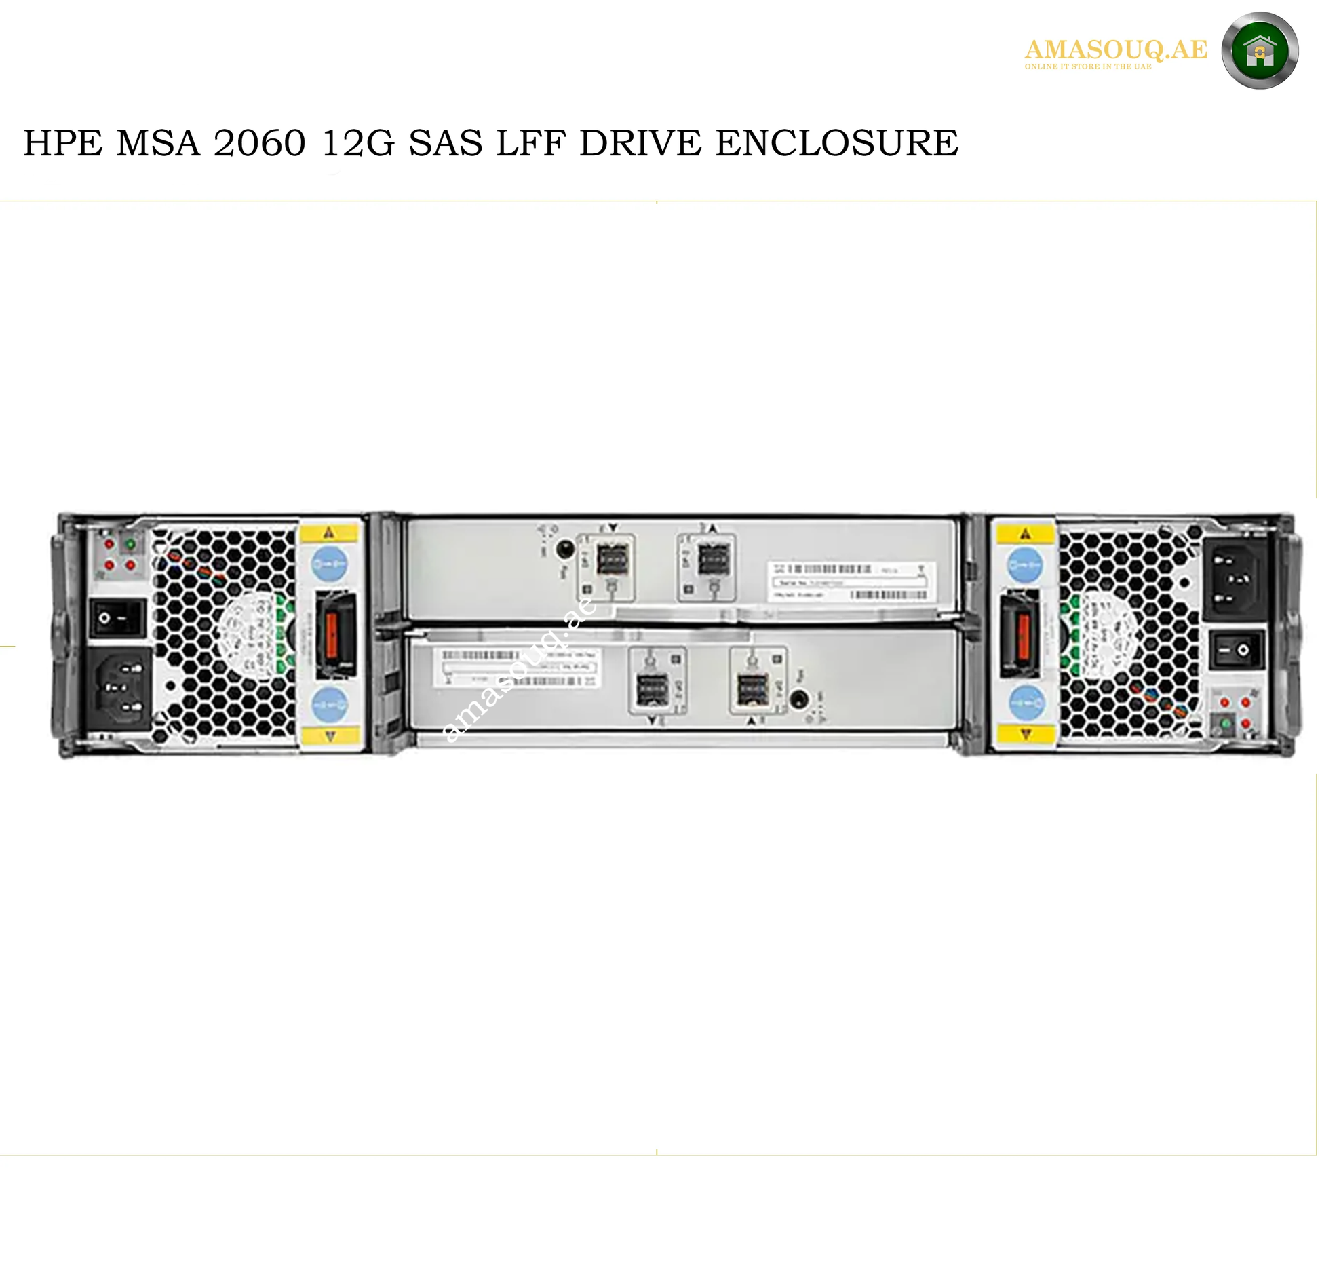Select the 'ONLINE IT STORE IN THE UAE' tagline

click(1088, 66)
